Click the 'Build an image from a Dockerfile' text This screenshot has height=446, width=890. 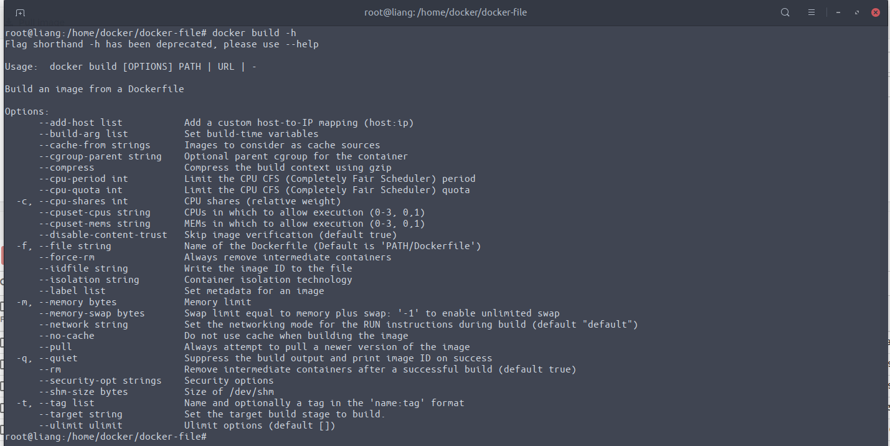click(95, 89)
